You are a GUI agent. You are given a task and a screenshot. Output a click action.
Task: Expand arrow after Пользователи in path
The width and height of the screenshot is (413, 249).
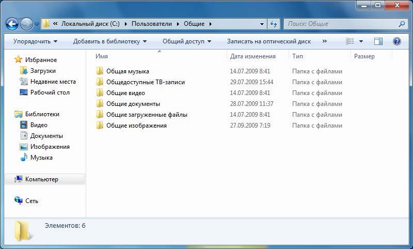[x=178, y=24]
